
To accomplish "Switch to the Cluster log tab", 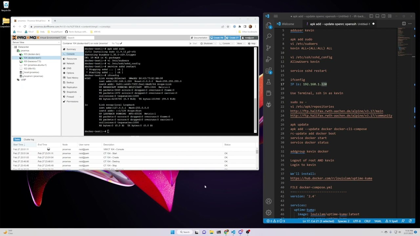I will pos(29,139).
